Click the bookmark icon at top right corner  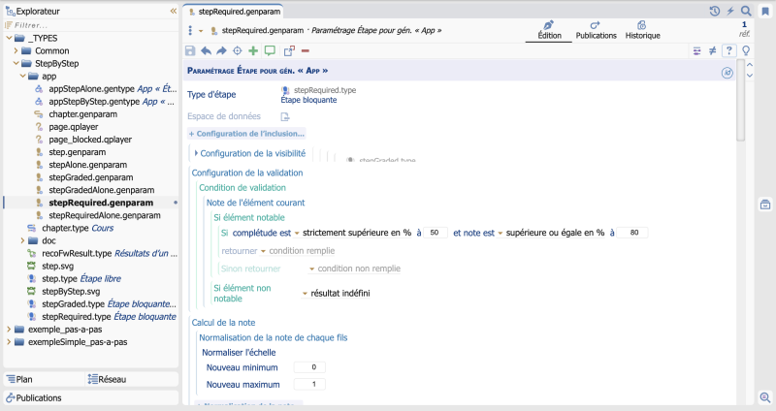(x=765, y=12)
